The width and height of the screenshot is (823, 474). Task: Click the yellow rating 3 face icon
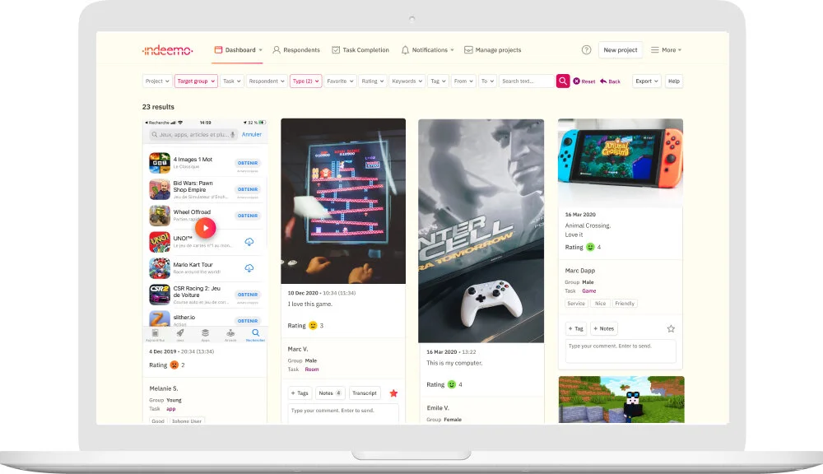[313, 325]
